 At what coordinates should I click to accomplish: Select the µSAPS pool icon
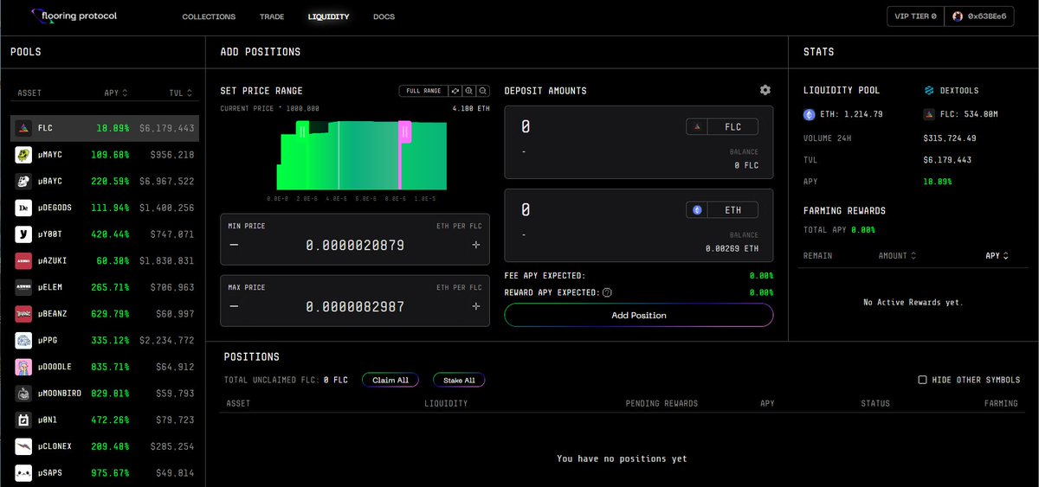click(x=23, y=473)
